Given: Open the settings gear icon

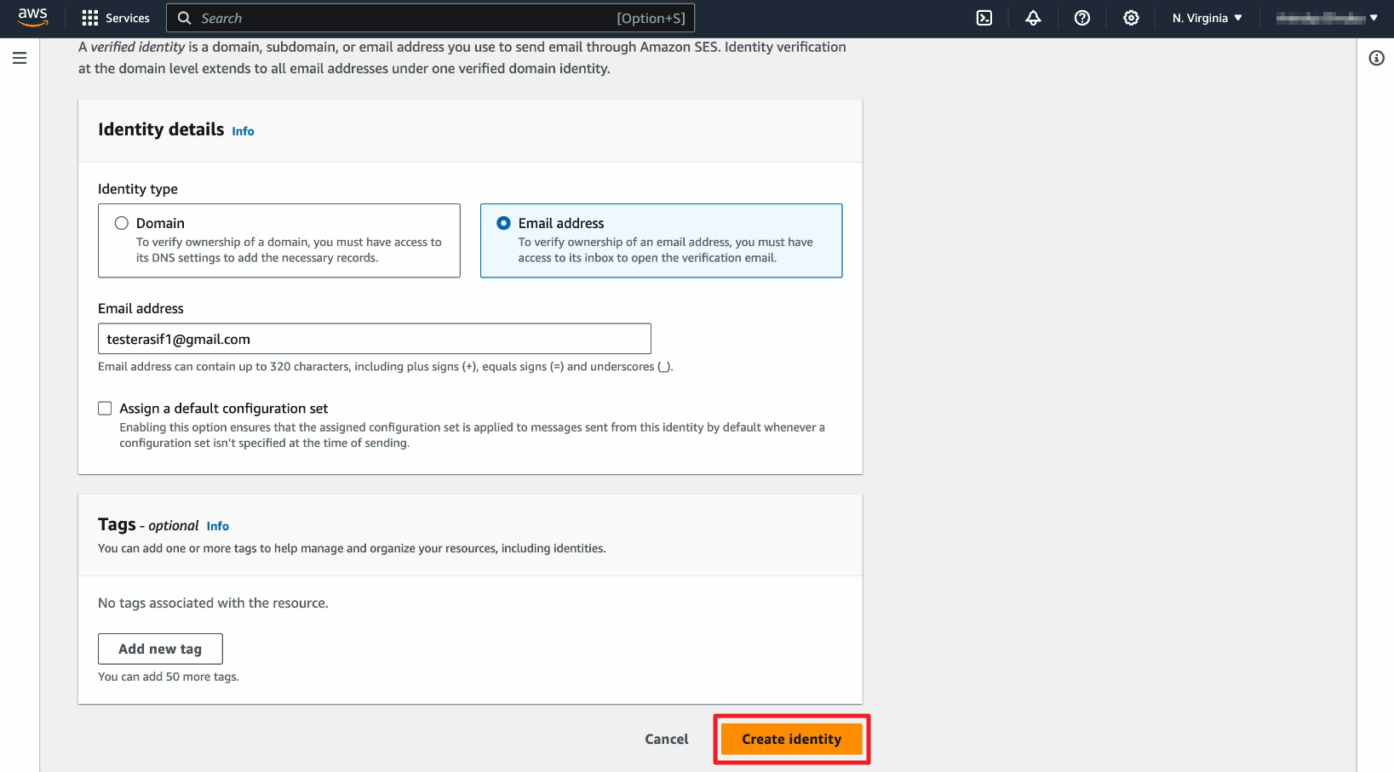Looking at the screenshot, I should 1131,18.
